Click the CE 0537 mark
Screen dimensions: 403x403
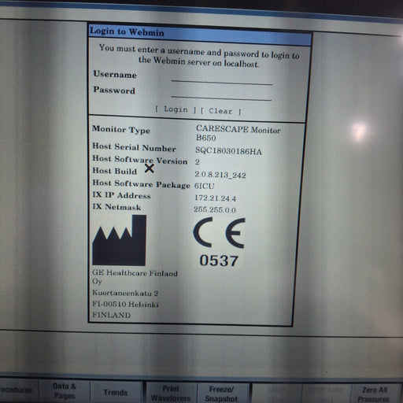(x=219, y=242)
